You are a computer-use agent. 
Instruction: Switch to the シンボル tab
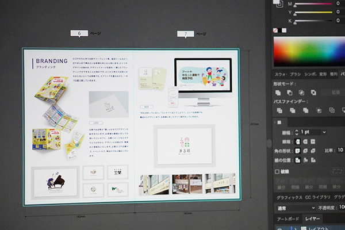pos(310,74)
